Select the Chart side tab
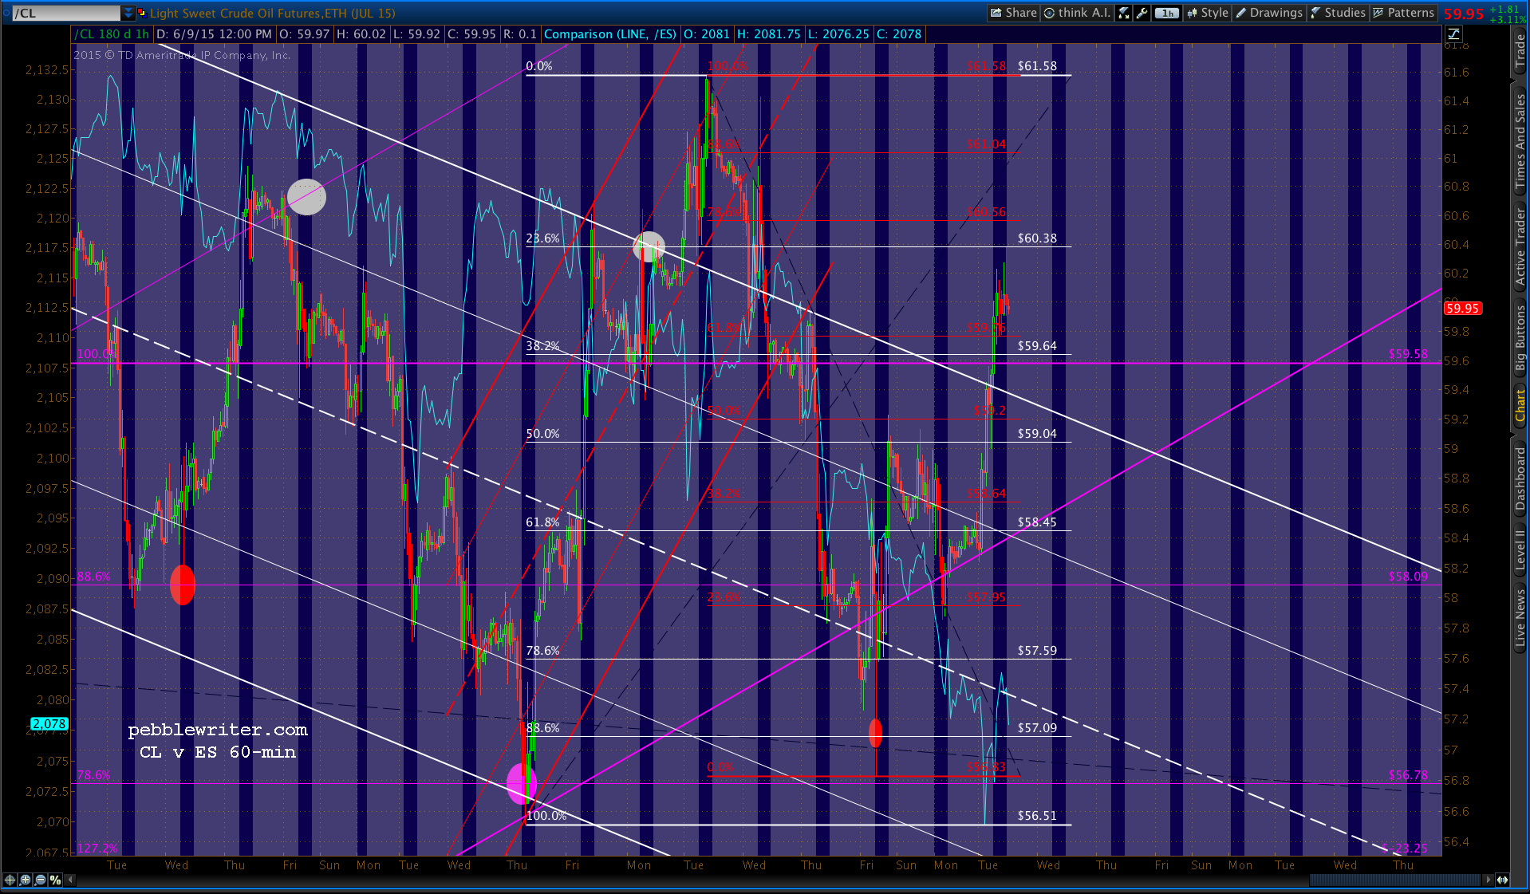This screenshot has height=894, width=1530. pyautogui.click(x=1520, y=407)
